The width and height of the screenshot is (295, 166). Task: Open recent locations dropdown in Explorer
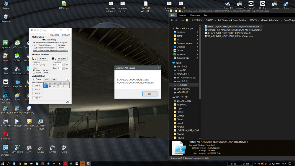coord(180,20)
